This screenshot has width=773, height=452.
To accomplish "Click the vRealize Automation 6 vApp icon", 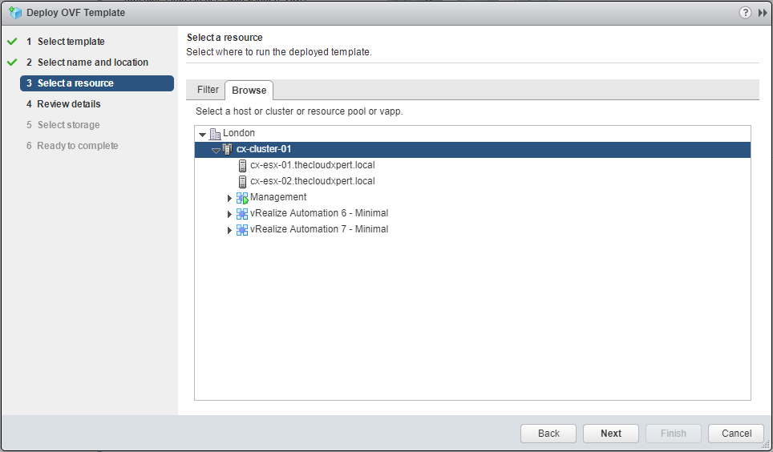I will [242, 214].
